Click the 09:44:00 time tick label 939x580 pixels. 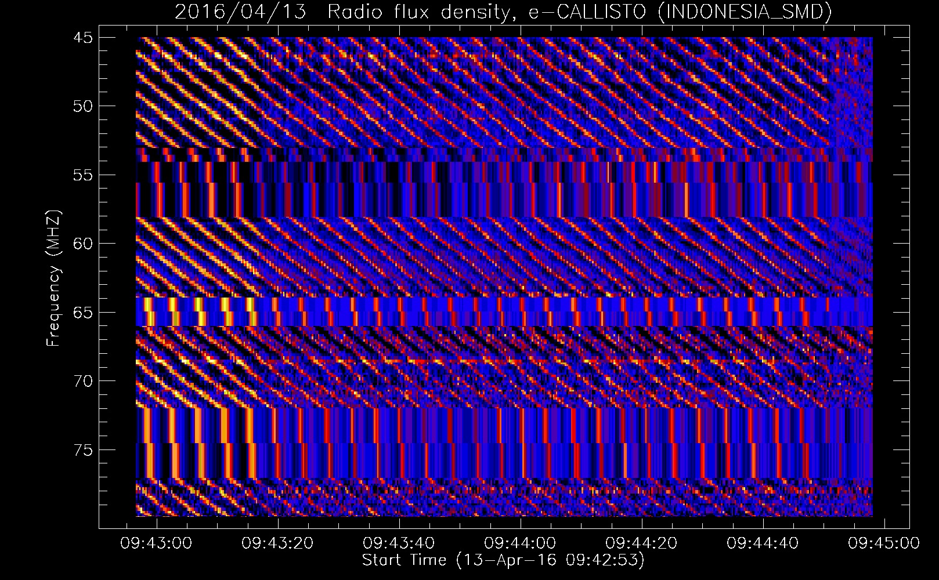pyautogui.click(x=520, y=543)
